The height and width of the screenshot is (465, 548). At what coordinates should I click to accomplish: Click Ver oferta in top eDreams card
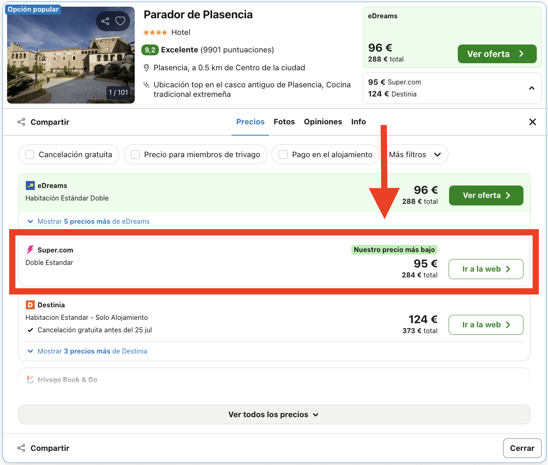point(497,54)
